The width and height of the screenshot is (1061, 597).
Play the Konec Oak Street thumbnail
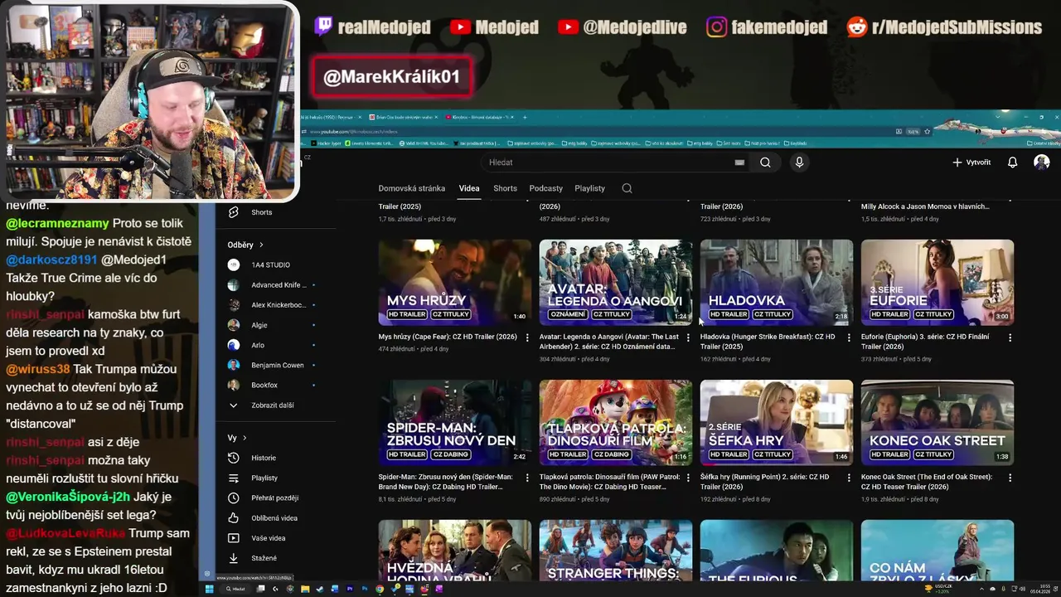point(937,423)
